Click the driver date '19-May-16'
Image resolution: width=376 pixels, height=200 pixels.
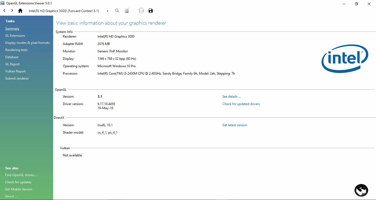[x=106, y=108]
